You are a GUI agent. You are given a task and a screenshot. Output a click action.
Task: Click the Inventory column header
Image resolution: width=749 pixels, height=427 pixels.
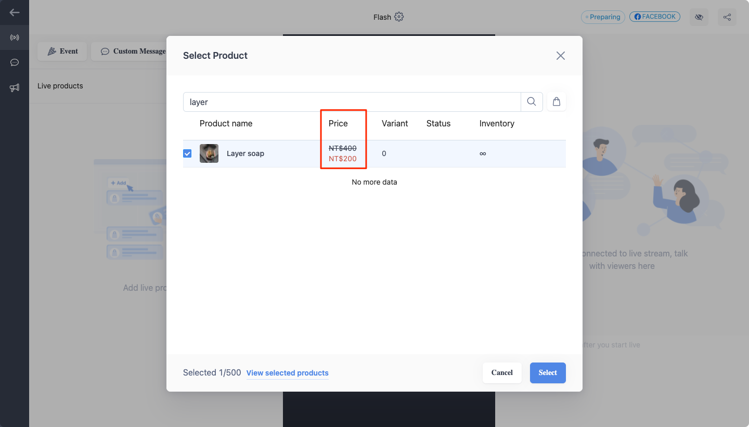[497, 123]
